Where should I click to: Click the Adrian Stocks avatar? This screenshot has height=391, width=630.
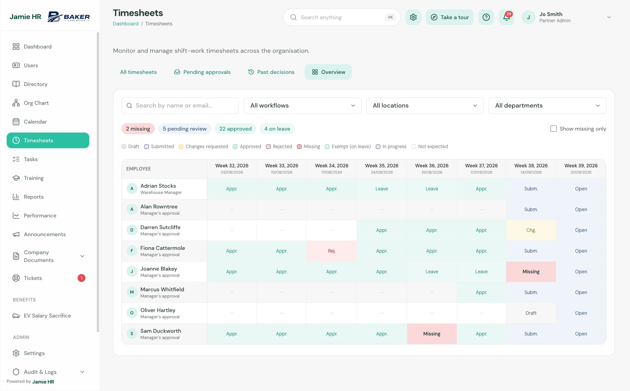132,188
